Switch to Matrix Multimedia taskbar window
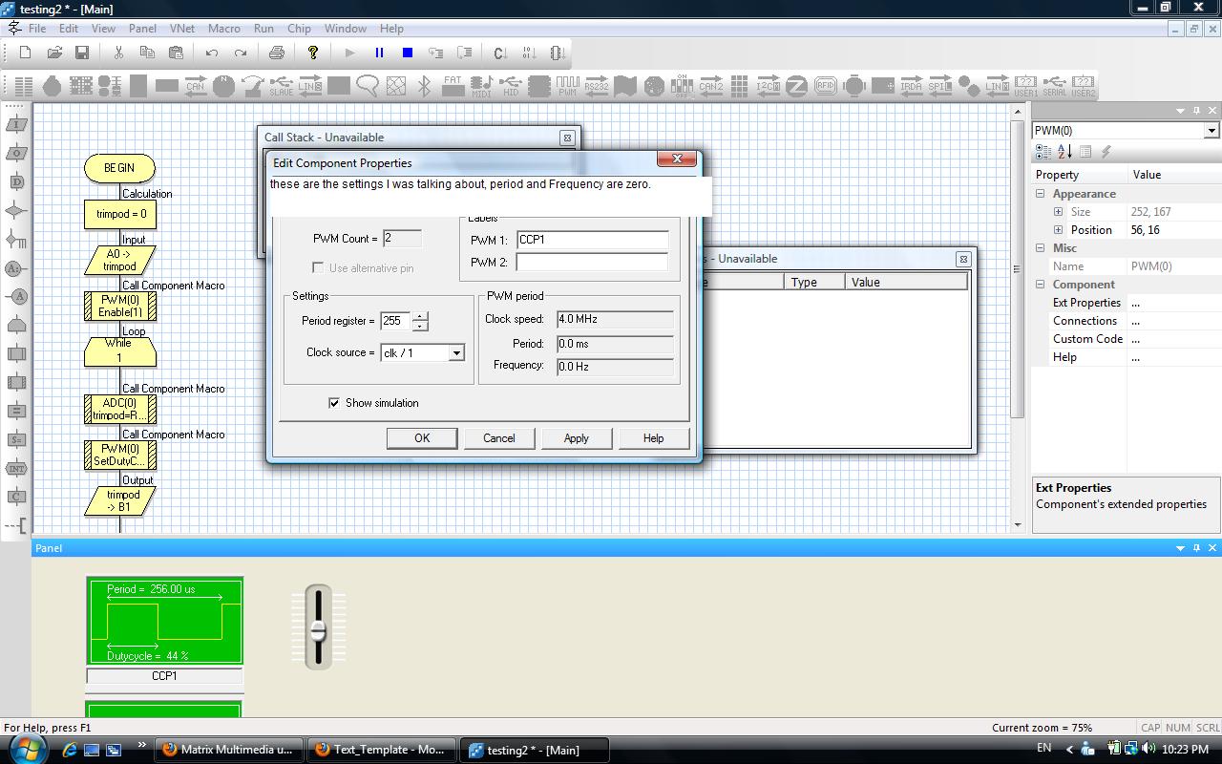This screenshot has width=1222, height=764. (x=228, y=750)
